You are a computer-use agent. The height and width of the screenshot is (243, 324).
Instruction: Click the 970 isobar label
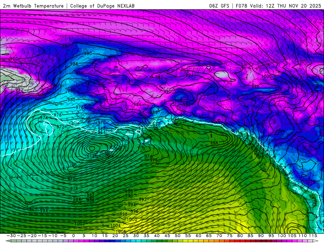(x=102, y=122)
